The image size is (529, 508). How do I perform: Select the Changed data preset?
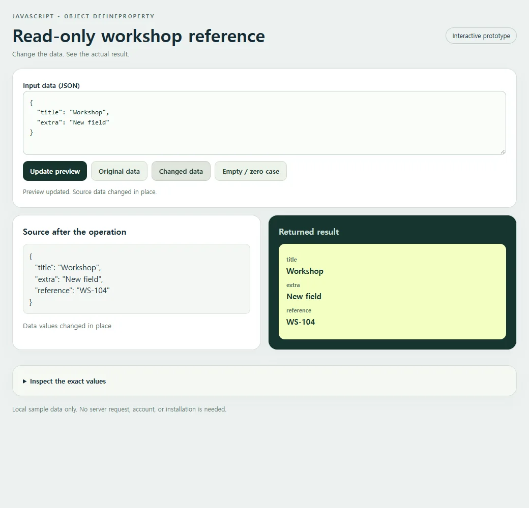[181, 171]
